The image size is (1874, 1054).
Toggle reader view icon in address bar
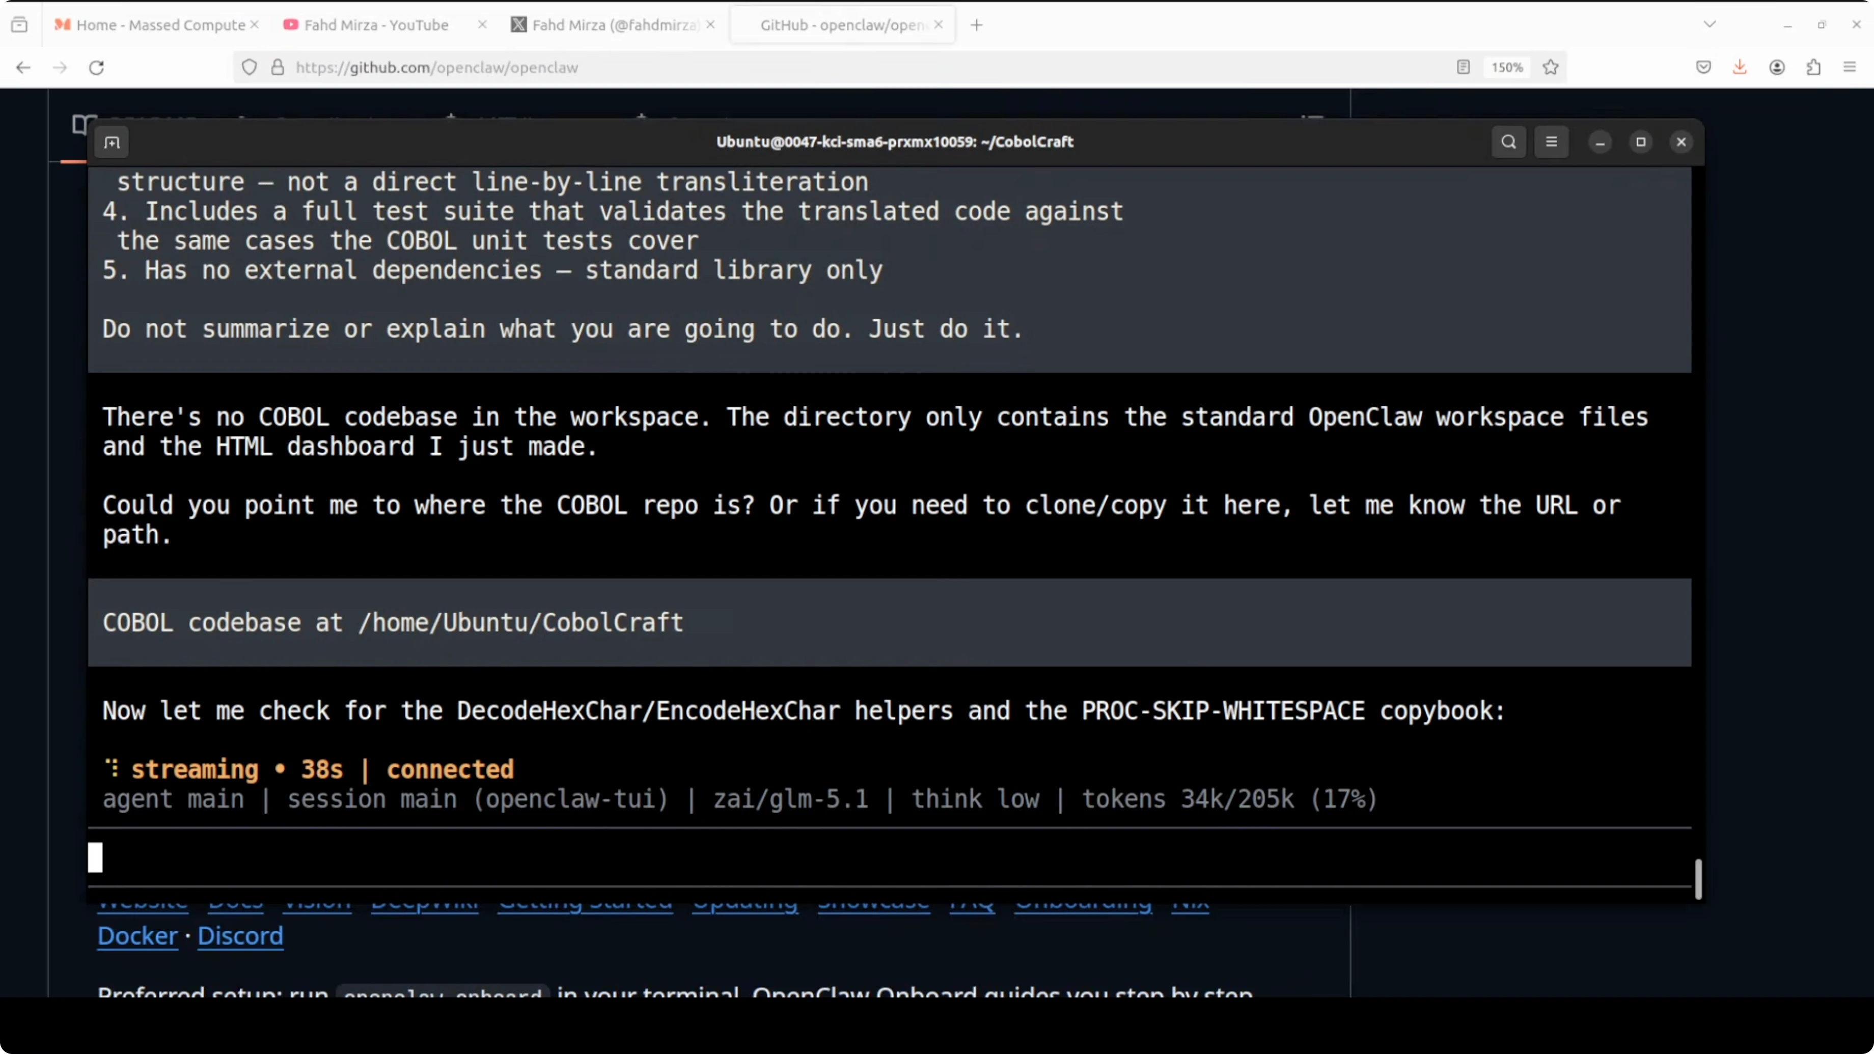1463,68
